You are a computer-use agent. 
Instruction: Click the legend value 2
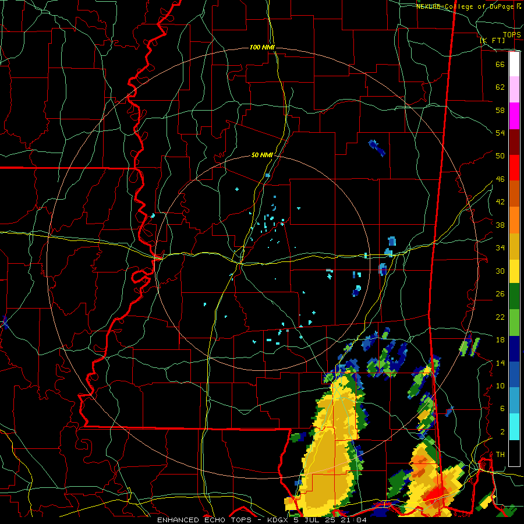[502, 432]
